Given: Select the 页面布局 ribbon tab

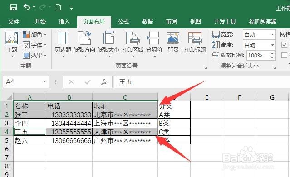Looking at the screenshot, I should 94,22.
